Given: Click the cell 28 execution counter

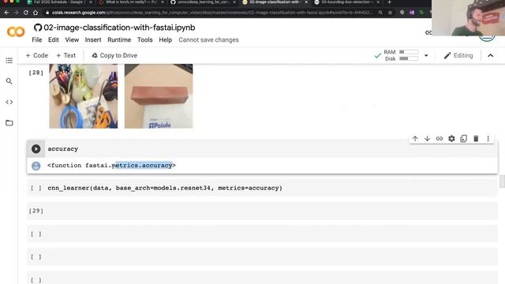Looking at the screenshot, I should click(36, 73).
